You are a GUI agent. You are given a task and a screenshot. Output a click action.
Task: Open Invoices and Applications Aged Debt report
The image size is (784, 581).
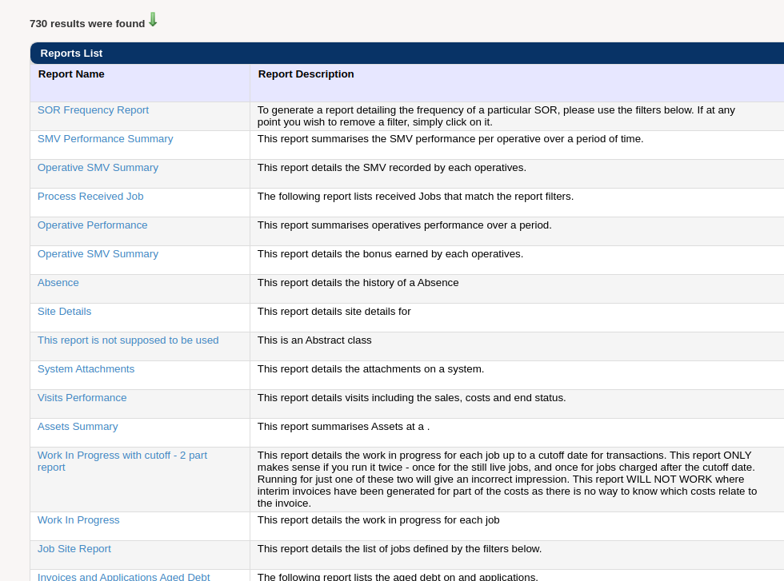123,576
